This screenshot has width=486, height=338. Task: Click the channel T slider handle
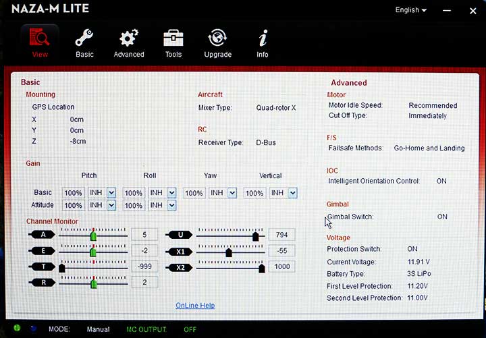coord(62,268)
